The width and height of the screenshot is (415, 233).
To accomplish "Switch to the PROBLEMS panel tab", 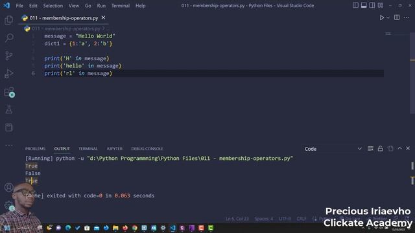I will [x=35, y=149].
